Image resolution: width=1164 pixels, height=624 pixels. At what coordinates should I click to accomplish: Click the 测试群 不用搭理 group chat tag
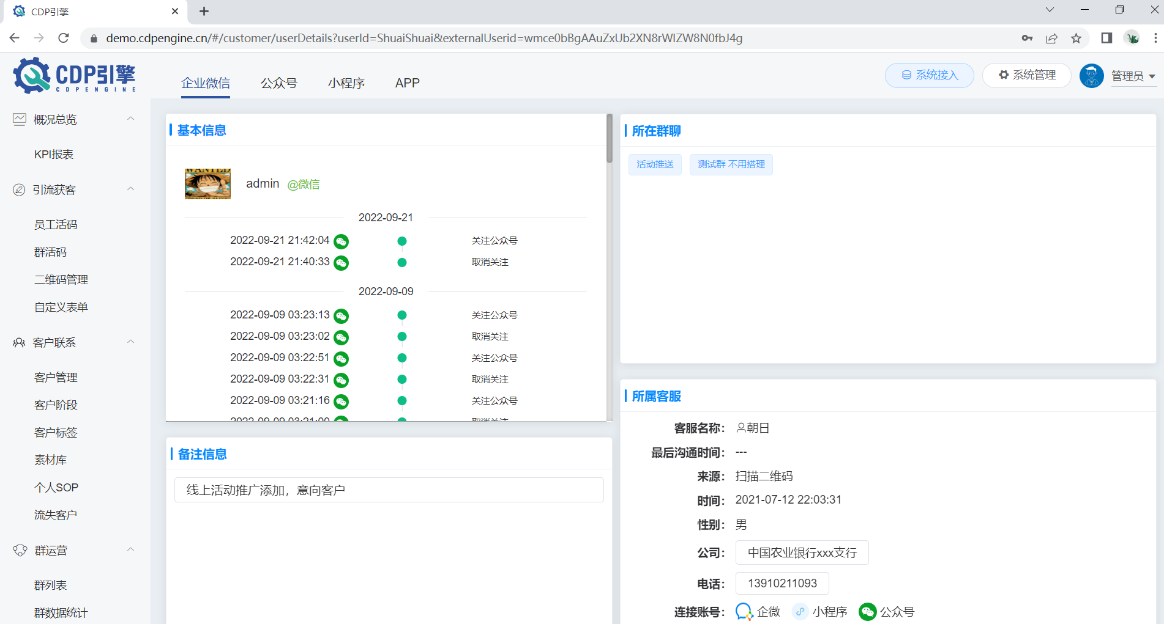pyautogui.click(x=731, y=164)
